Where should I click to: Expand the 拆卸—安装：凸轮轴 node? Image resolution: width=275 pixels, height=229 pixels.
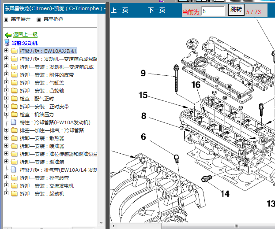(x=6, y=90)
